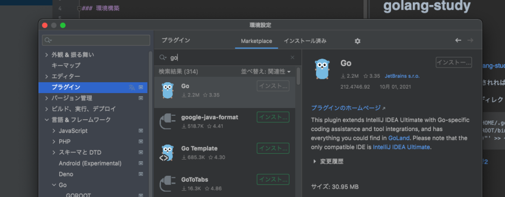This screenshot has width=505, height=197.
Task: Click golang-study heading in background preview
Action: (427, 6)
